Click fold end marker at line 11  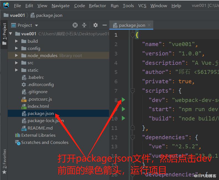pos(132,128)
